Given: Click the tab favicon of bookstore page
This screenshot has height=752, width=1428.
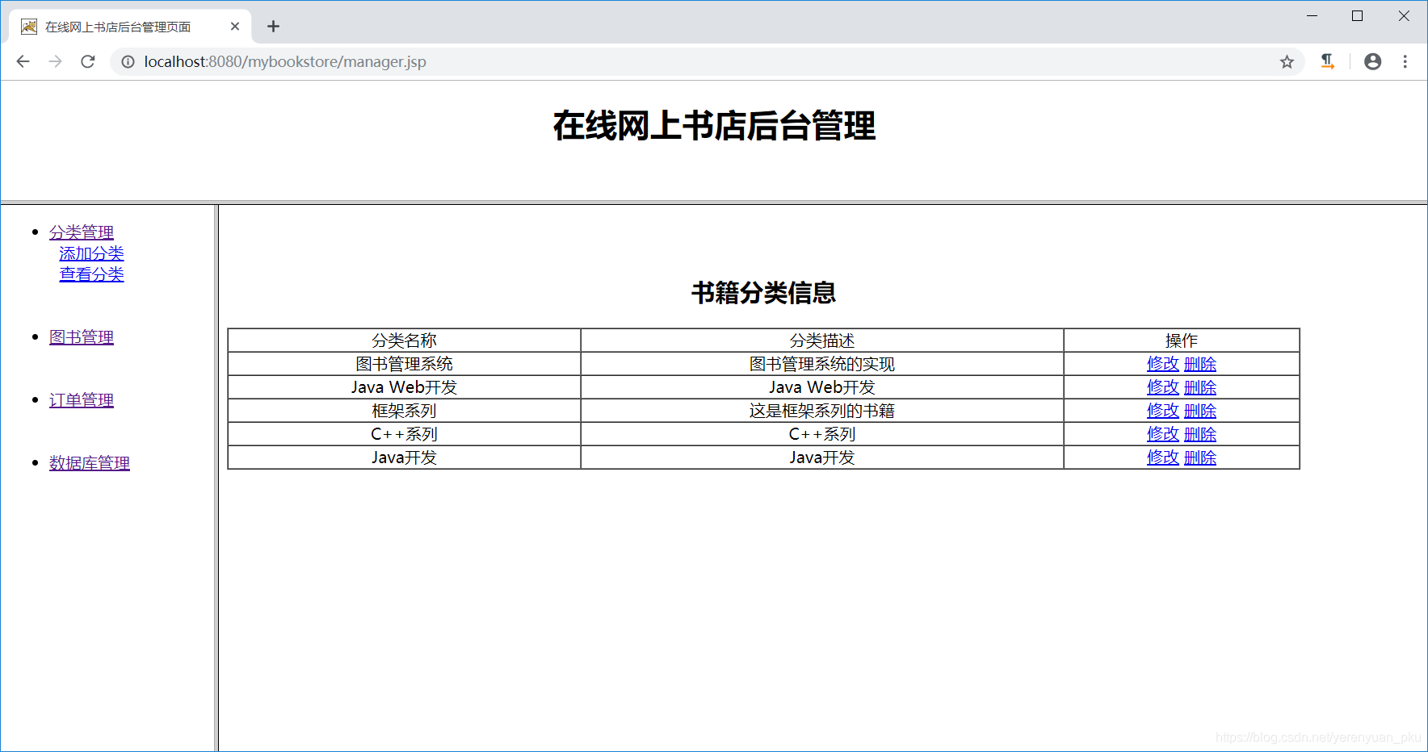Looking at the screenshot, I should tap(29, 27).
